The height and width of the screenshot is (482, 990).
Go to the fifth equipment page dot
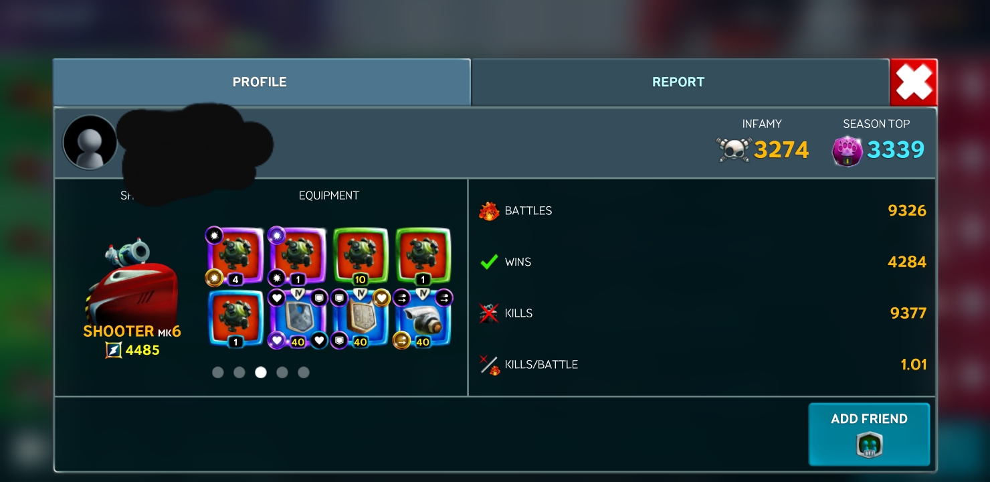coord(304,372)
